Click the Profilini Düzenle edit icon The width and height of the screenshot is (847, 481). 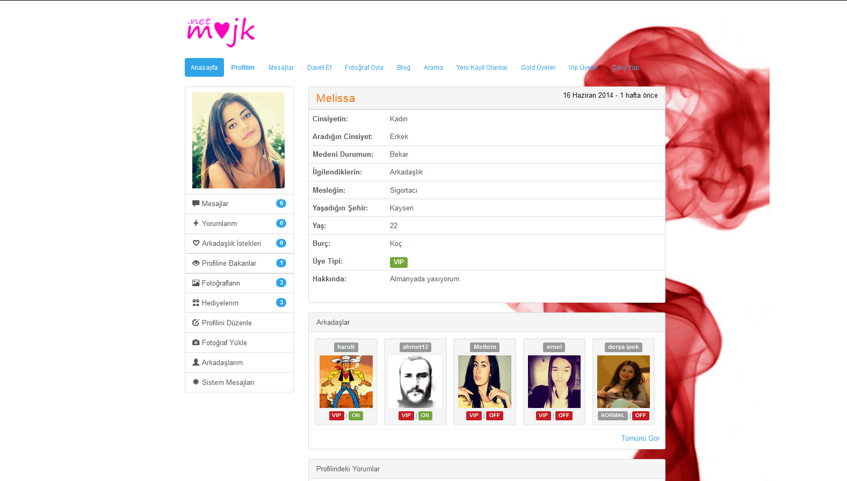[x=196, y=323]
